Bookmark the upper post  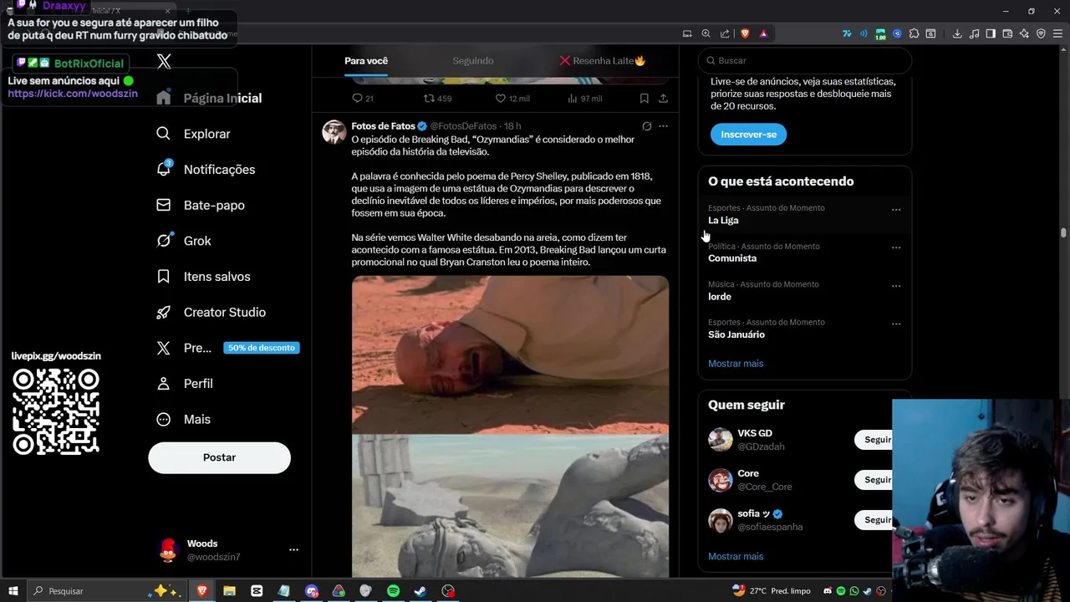644,99
